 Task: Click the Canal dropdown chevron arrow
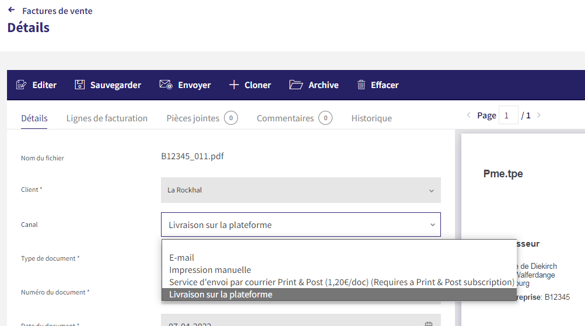432,225
